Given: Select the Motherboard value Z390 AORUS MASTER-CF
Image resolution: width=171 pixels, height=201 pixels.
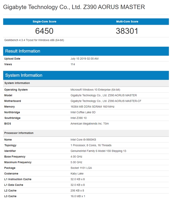Looking at the screenshot, I should (106, 101).
